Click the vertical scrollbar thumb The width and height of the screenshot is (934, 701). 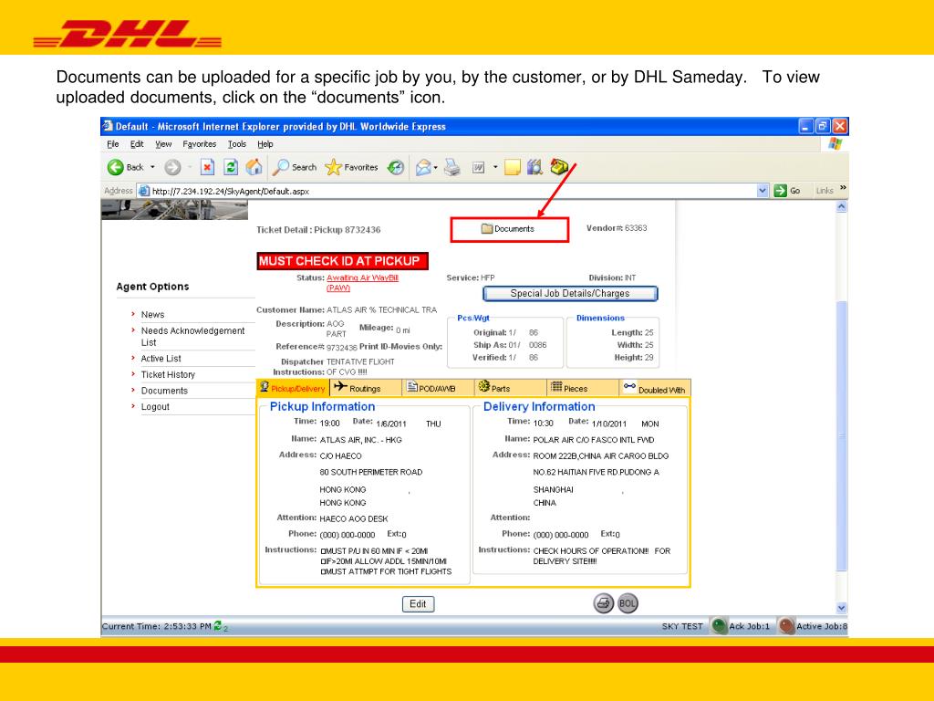[842, 435]
